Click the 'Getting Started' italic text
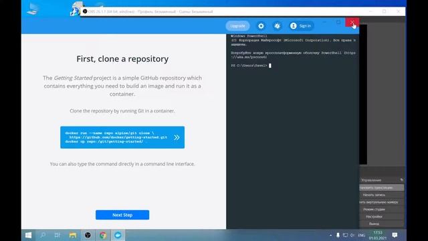This screenshot has width=428, height=241. [73, 78]
